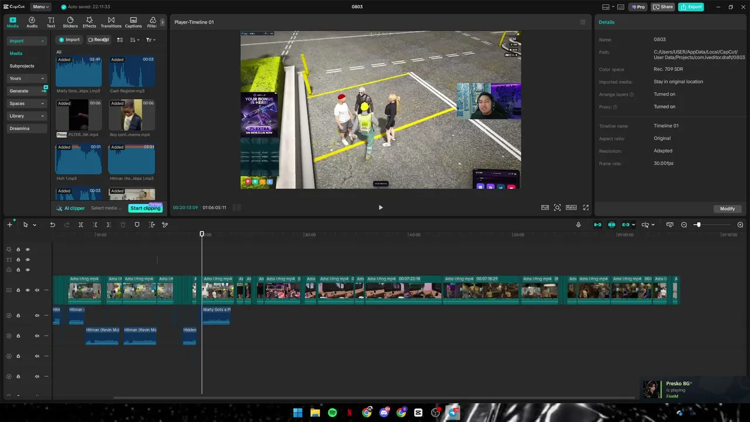Image resolution: width=750 pixels, height=422 pixels.
Task: Add a marker from the timeline toolbar
Action: pyautogui.click(x=137, y=224)
